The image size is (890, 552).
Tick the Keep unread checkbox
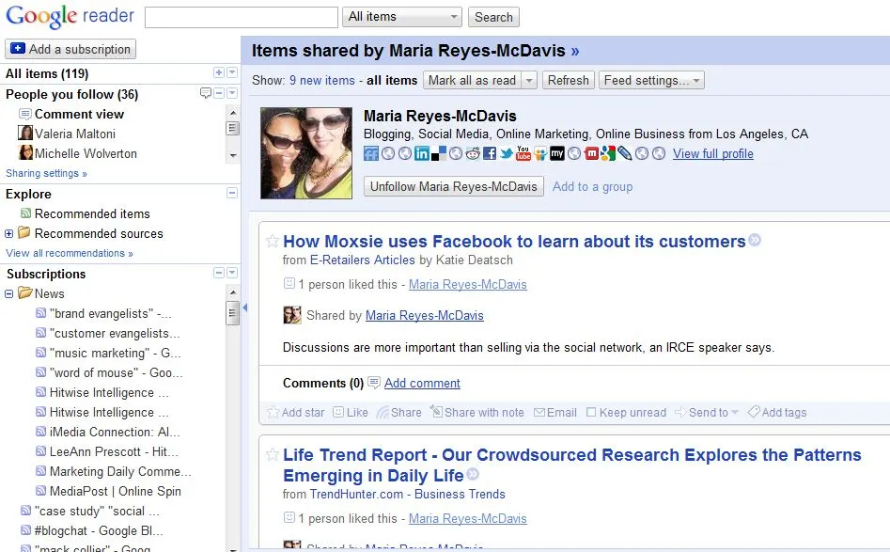pyautogui.click(x=591, y=412)
